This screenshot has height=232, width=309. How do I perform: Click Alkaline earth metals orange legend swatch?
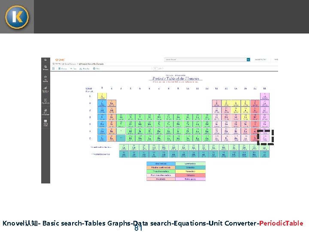pyautogui.click(x=161, y=168)
